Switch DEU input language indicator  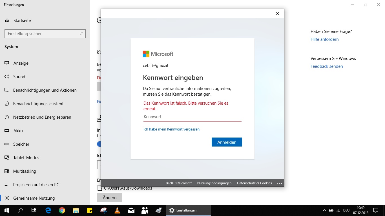[346, 210]
